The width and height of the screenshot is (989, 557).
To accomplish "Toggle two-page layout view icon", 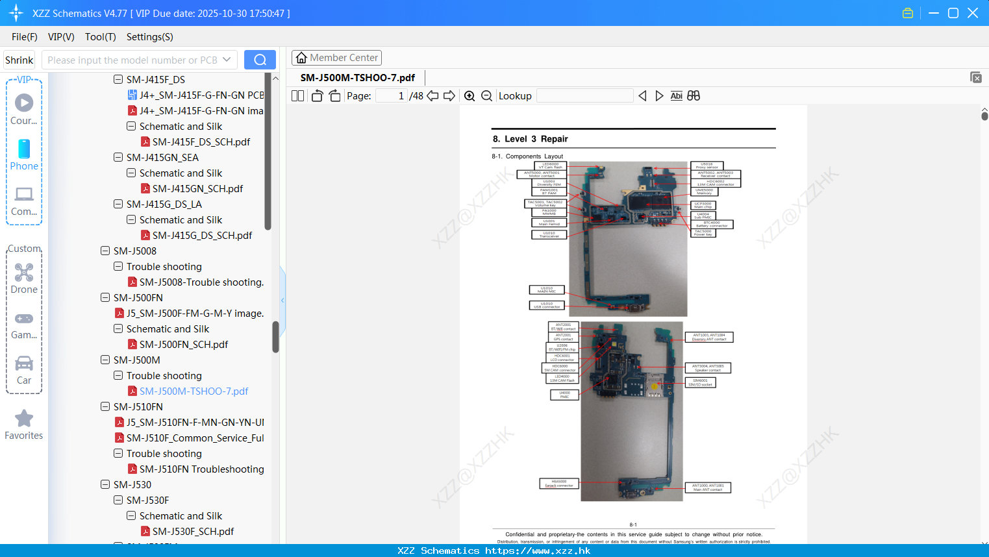I will [298, 96].
